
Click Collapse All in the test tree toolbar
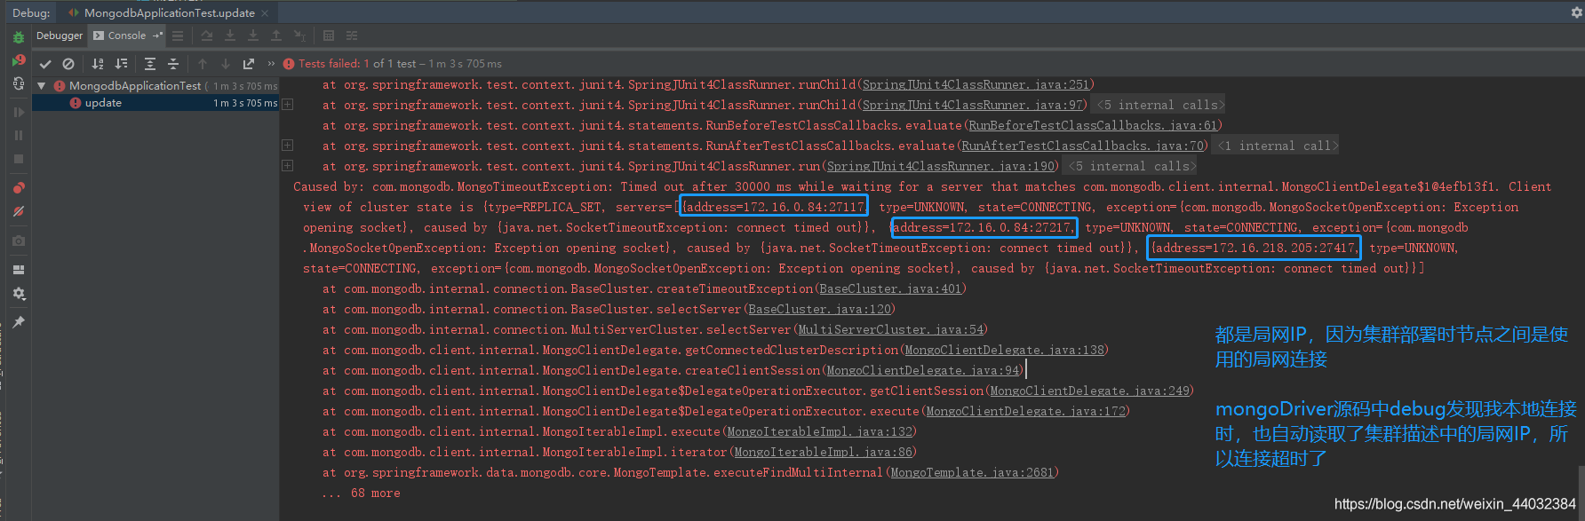[173, 64]
